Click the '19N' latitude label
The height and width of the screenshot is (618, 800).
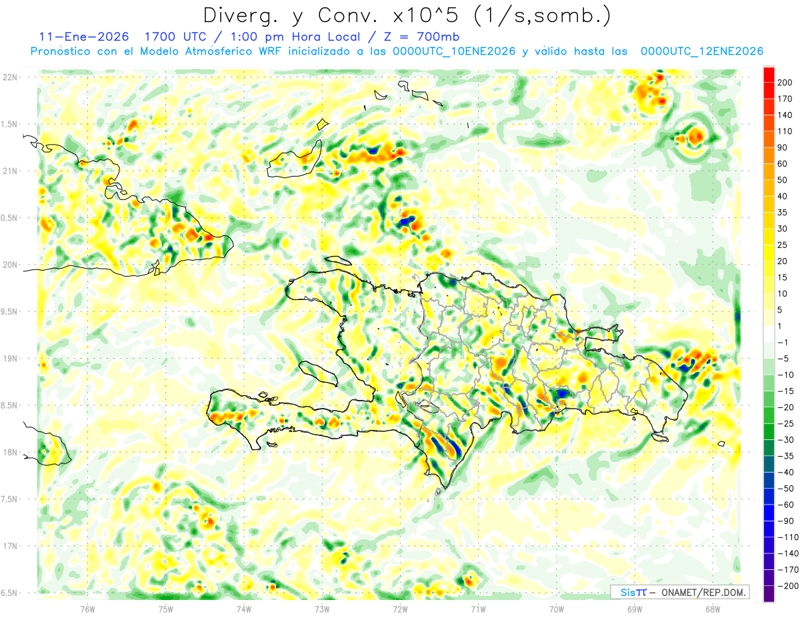[10, 359]
